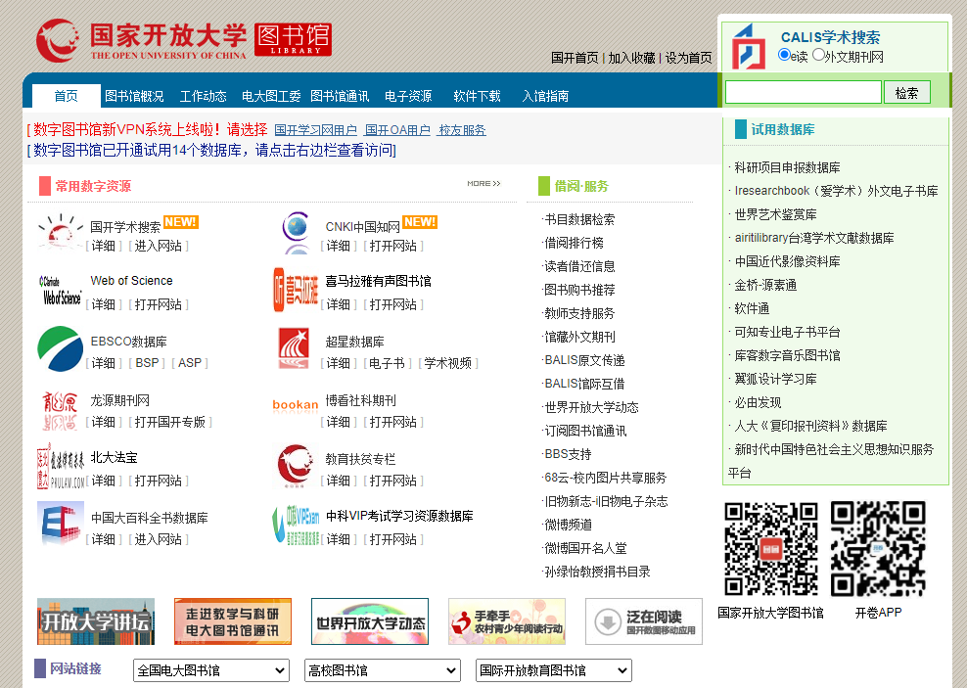
Task: Open the 孙绿怡教授捐书目录 link
Action: click(597, 572)
